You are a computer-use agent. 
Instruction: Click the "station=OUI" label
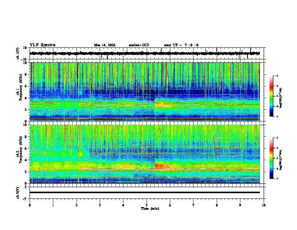139,45
